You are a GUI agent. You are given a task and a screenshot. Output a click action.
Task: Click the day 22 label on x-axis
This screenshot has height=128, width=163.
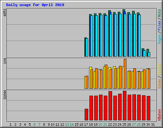click(110, 124)
